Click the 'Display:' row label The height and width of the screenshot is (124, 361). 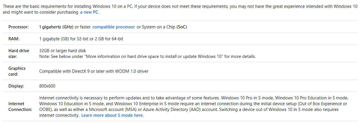point(16,86)
